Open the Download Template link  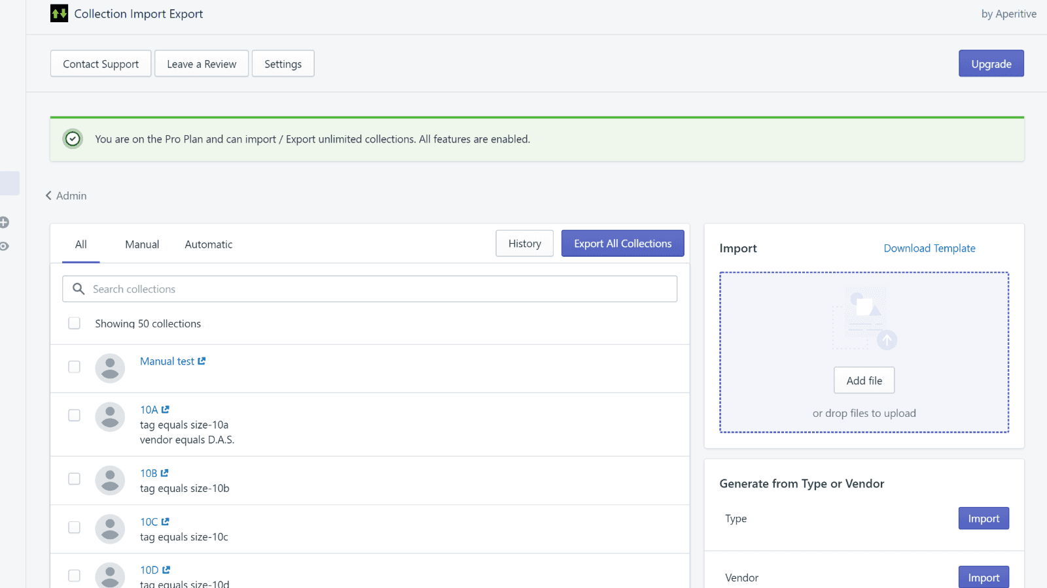click(x=929, y=248)
